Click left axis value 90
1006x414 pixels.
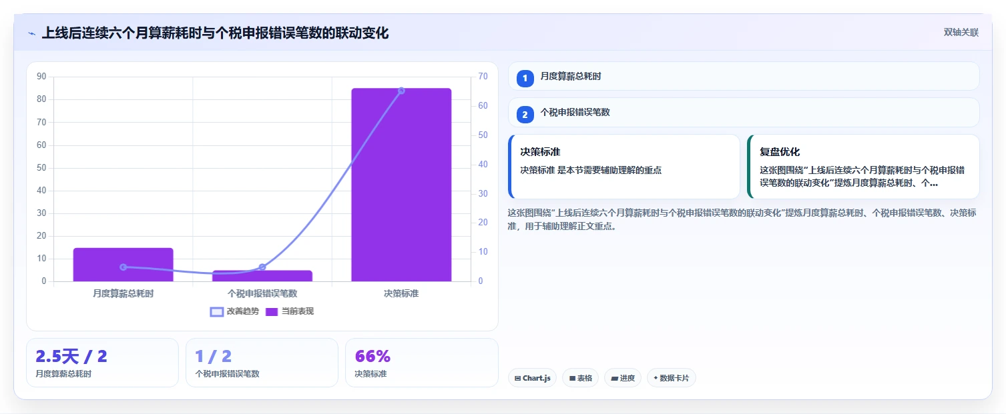click(41, 77)
